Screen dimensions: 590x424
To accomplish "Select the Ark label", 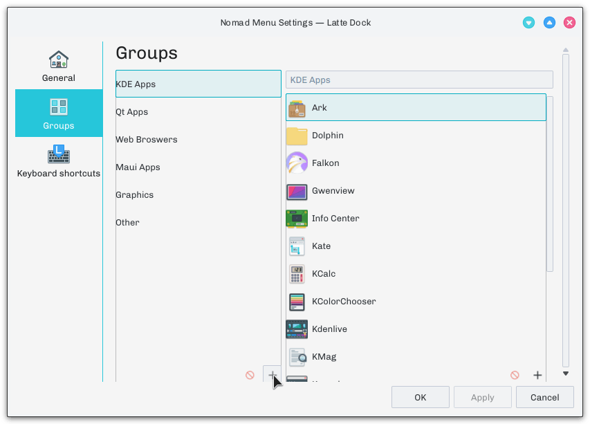I will click(x=319, y=108).
